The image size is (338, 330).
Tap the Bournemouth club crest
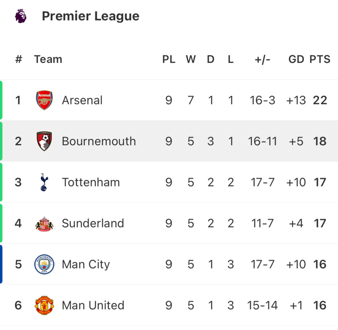point(44,141)
